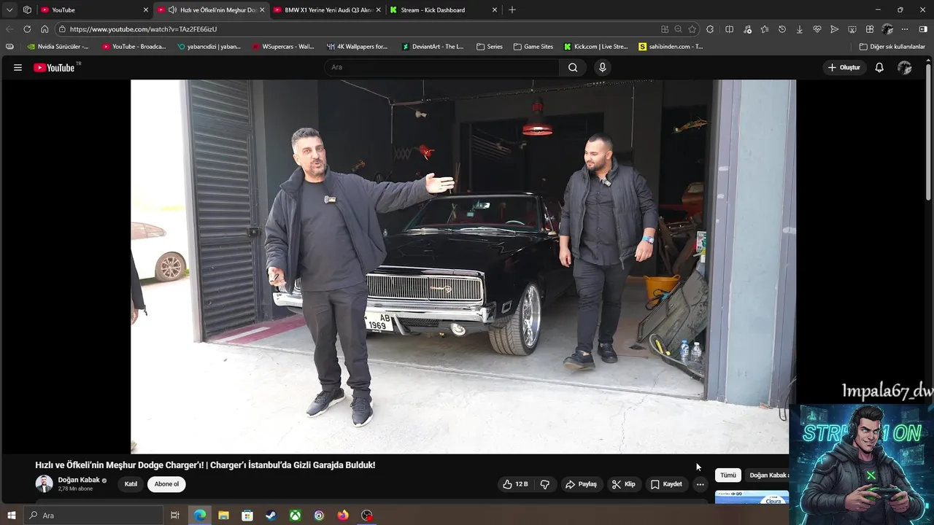Expand the Game Sites bookmarks folder
Screen dimensions: 934x525
point(533,47)
